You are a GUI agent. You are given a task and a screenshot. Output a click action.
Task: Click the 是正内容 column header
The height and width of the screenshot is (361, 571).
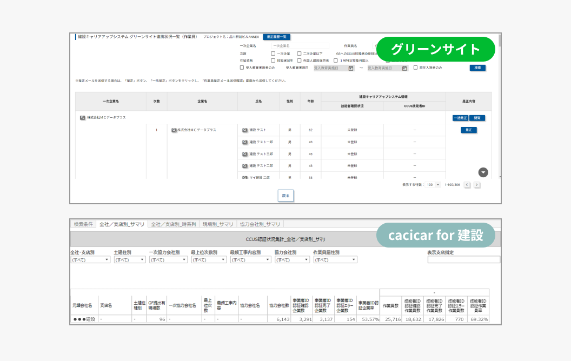click(x=469, y=102)
